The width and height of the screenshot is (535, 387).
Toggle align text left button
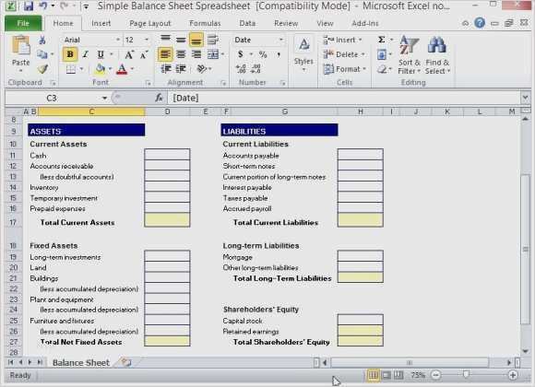tap(165, 54)
